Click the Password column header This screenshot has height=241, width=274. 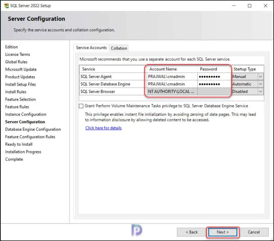tap(214, 69)
